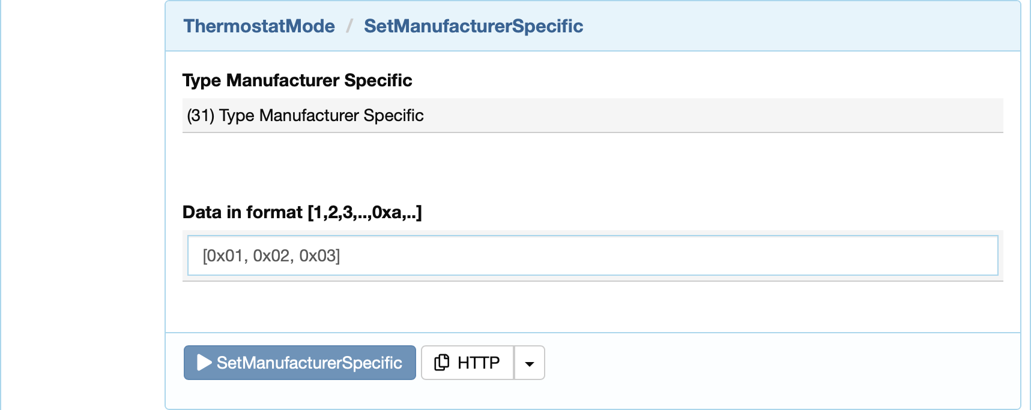Click the SetManufacturerSpecific text on the blue button
The height and width of the screenshot is (410, 1031).
point(309,363)
